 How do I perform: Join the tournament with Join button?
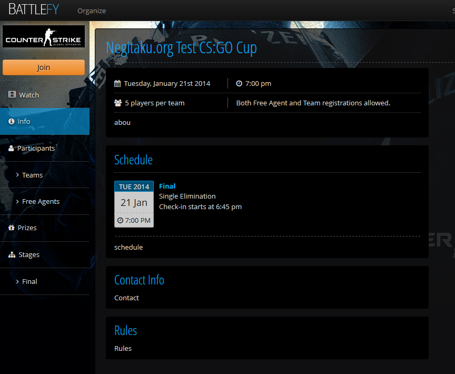(44, 67)
